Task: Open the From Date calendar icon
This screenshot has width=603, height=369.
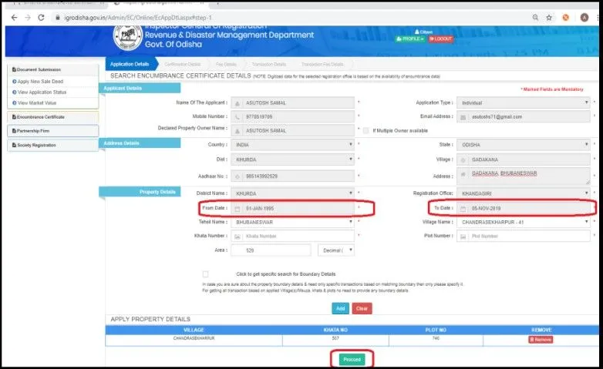Action: tap(238, 209)
